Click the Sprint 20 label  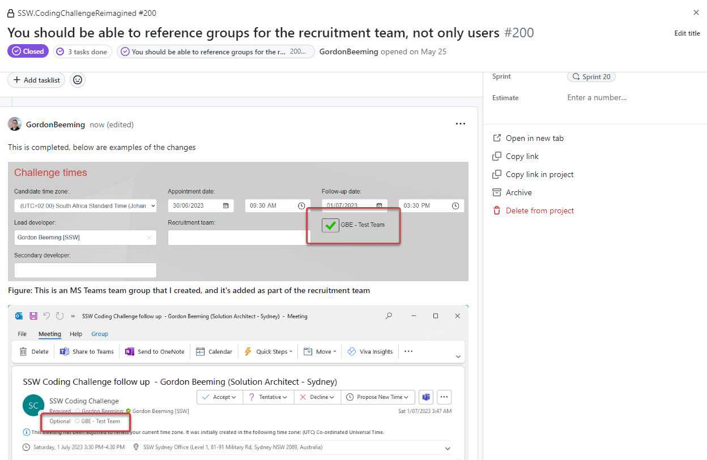(x=591, y=77)
